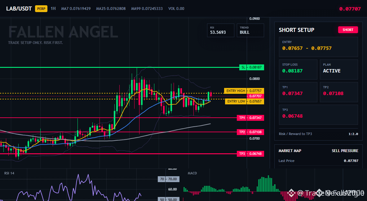367x201 pixels.
Task: Click the TREND BULL info box
Action: coord(250,30)
